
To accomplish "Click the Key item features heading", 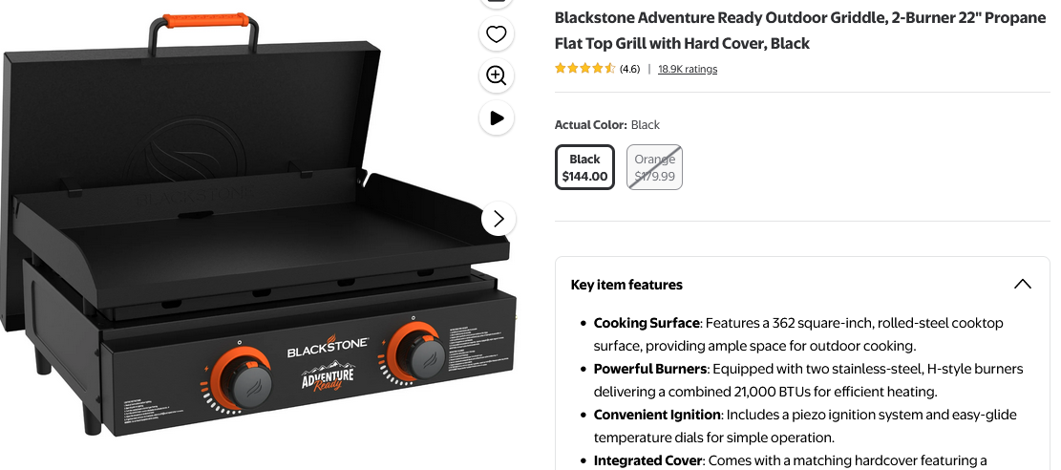I will [626, 285].
